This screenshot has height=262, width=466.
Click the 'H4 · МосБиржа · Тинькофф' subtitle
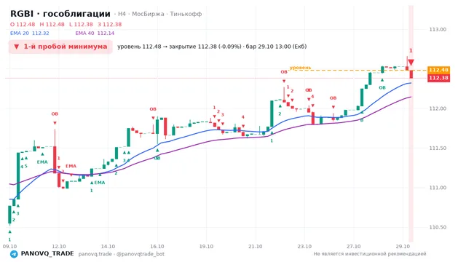[160, 14]
